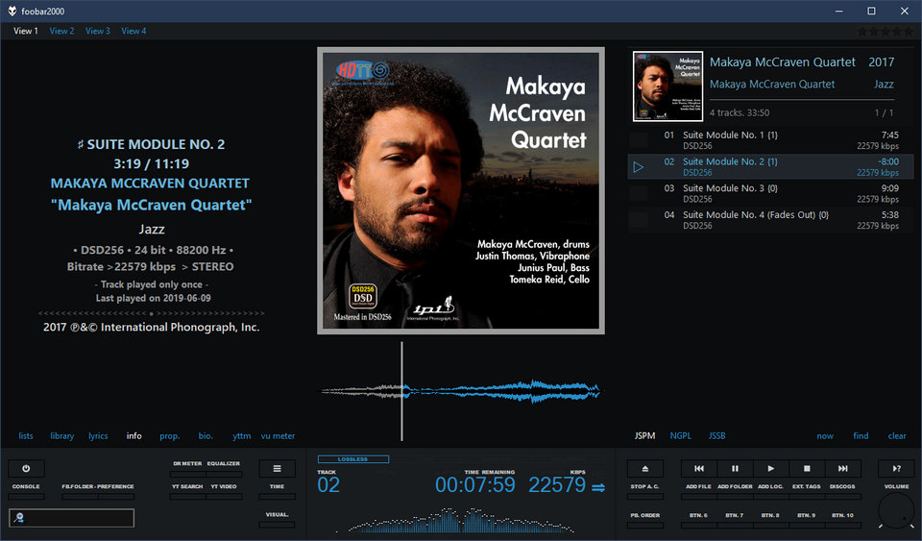
Task: Switch to View 3 tab
Action: pyautogui.click(x=98, y=31)
